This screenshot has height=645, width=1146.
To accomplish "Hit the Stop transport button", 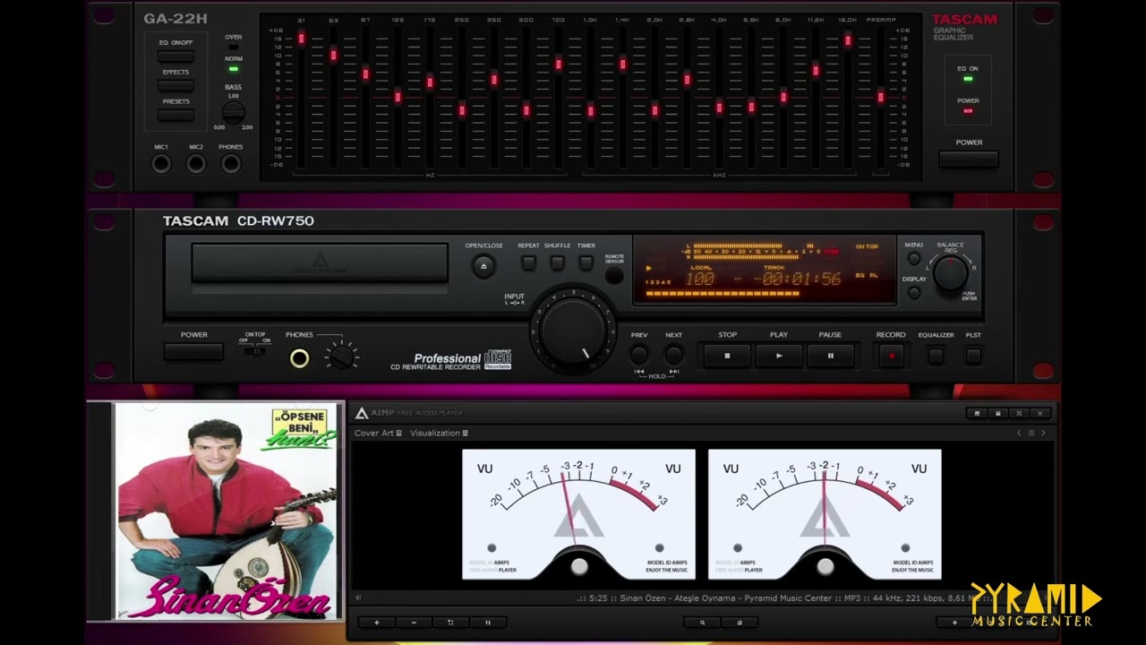I will [x=727, y=356].
